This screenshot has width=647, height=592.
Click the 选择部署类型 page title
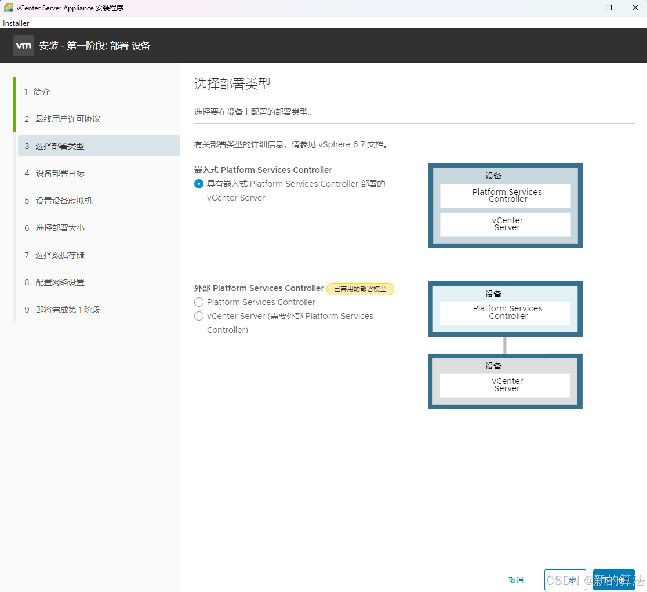[x=232, y=84]
